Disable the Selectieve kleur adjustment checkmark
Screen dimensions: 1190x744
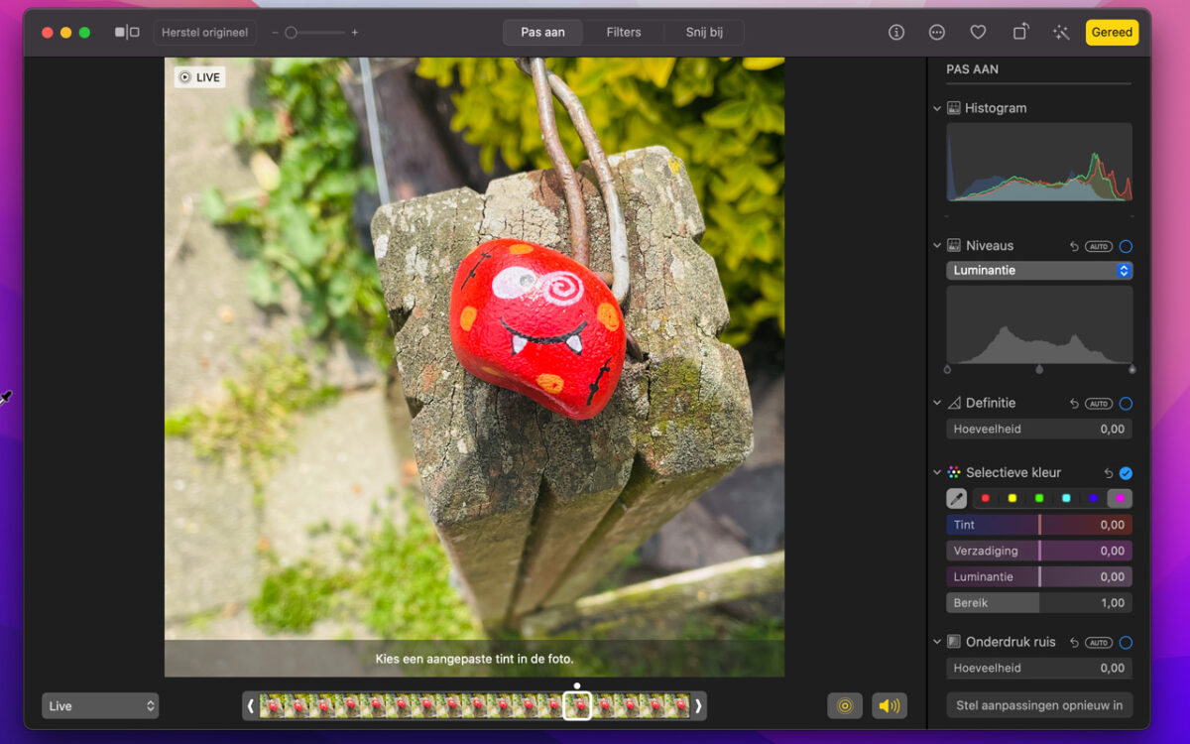(x=1126, y=473)
